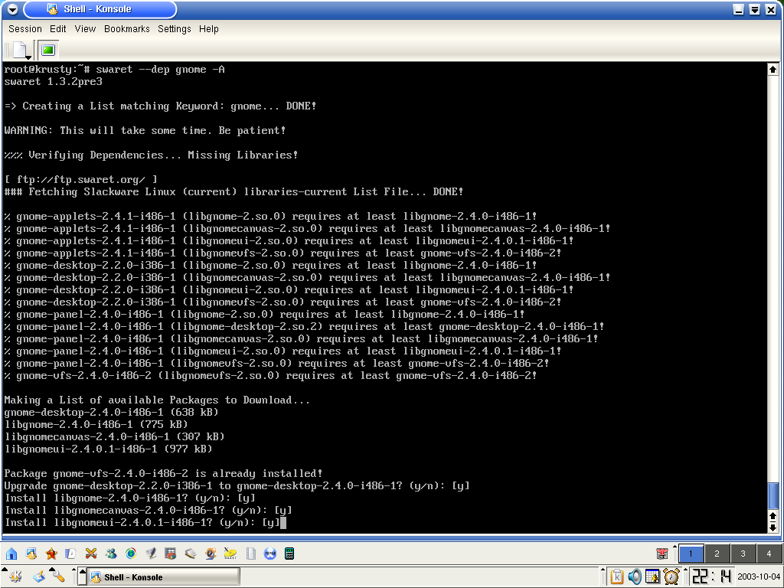Screen dimensions: 784x588
Task: Open the window menu arrow in title bar
Action: click(12, 9)
